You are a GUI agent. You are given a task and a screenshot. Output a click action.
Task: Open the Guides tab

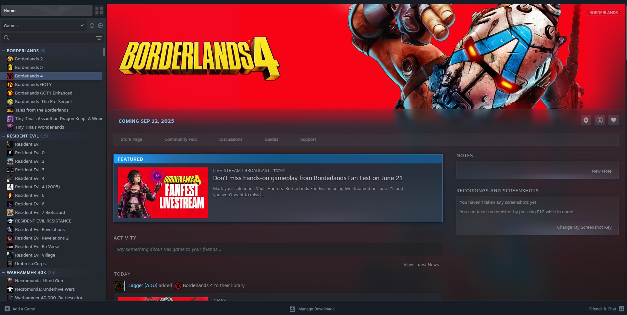coord(271,139)
